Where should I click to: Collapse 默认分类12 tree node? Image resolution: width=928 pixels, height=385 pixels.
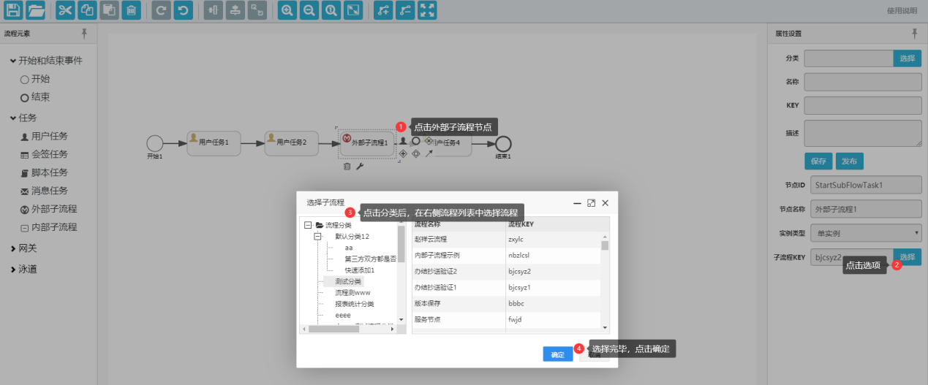pos(318,236)
